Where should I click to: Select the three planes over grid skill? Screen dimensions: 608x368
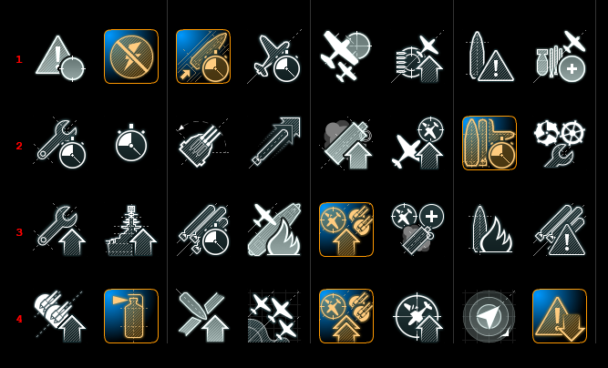[x=274, y=316]
